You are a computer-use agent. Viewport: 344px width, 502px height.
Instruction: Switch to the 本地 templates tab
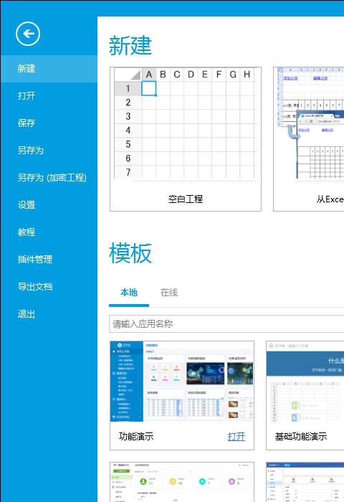(x=129, y=293)
